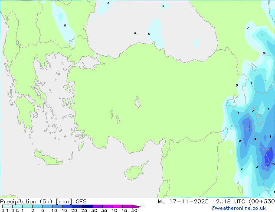Click the legend scale label '20'

coord(74,210)
